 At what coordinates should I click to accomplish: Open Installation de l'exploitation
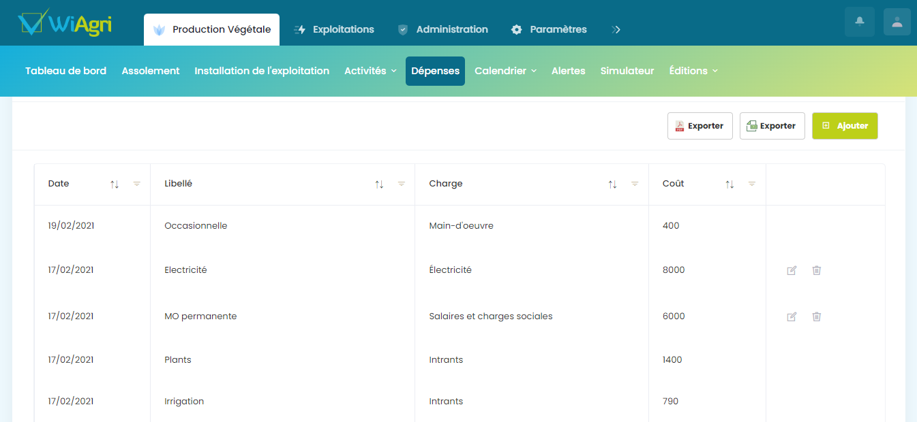pos(262,71)
